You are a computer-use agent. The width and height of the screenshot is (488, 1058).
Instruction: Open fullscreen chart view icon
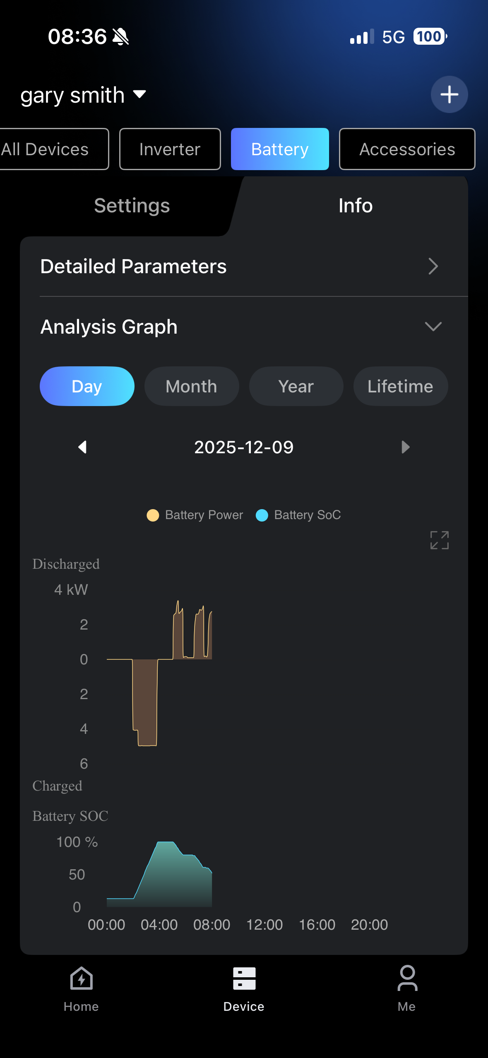[439, 540]
